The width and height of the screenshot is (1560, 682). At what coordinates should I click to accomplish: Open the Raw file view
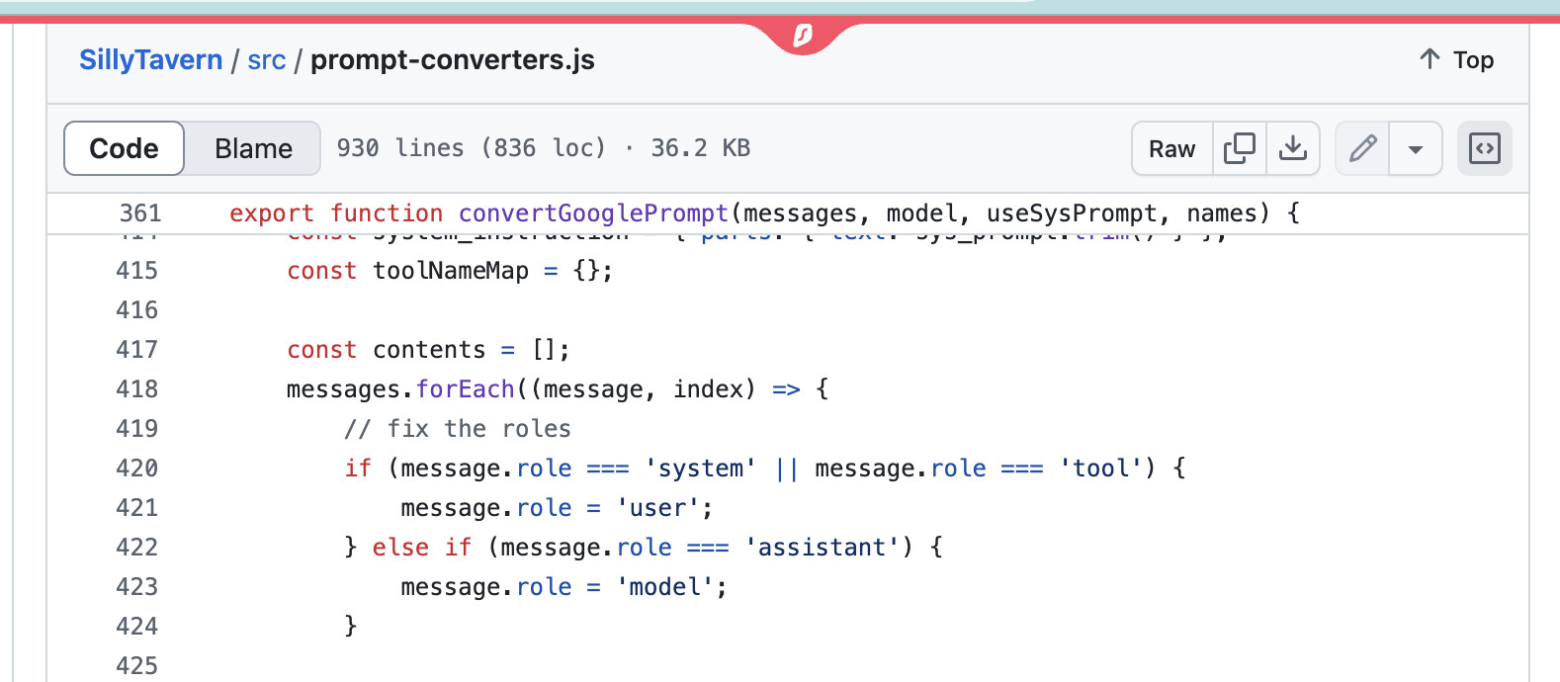click(1171, 148)
